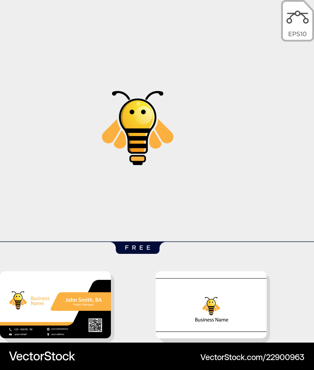Screen dimensions: 314x370
Task: Click the FREE ribbon banner
Action: tap(138, 248)
